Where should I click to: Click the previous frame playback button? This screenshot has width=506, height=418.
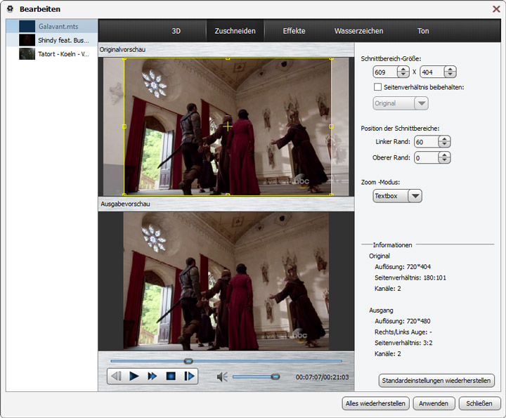tap(116, 376)
